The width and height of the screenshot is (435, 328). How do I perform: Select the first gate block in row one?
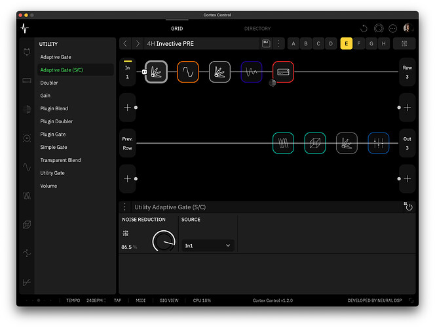(x=156, y=72)
